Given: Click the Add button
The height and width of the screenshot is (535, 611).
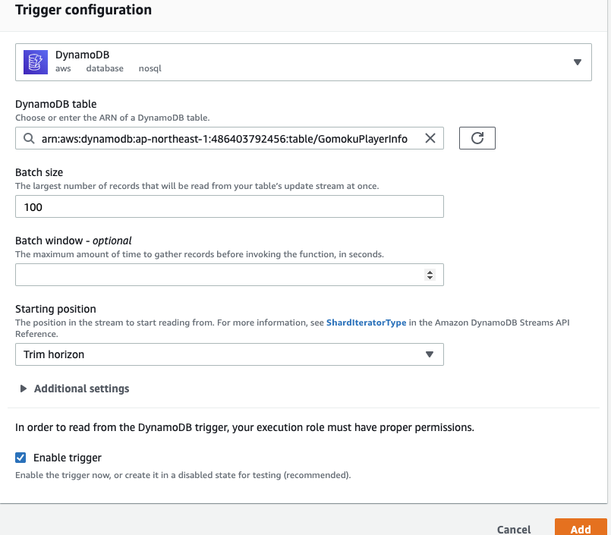Looking at the screenshot, I should coord(581,528).
